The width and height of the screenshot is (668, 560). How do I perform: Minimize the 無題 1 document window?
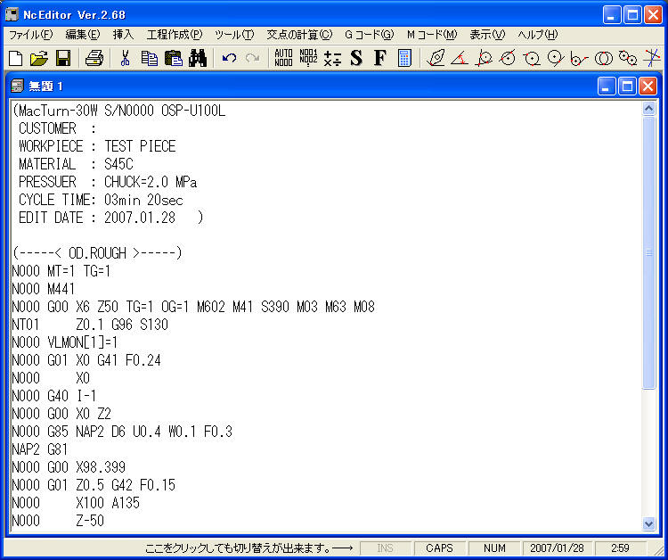607,86
